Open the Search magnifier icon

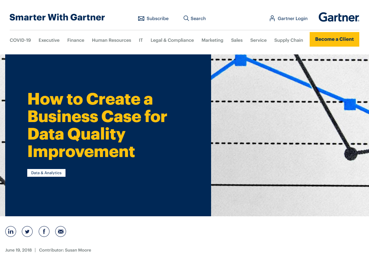click(x=185, y=18)
